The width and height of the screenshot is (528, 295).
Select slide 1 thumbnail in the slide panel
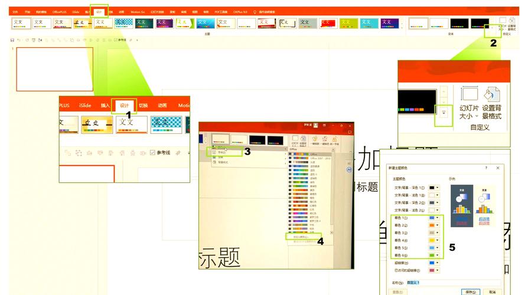[54, 69]
